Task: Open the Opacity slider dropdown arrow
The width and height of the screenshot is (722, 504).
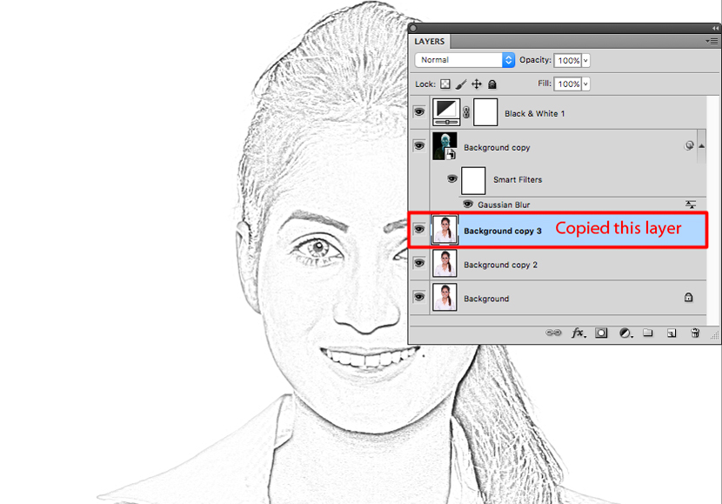Action: point(585,61)
